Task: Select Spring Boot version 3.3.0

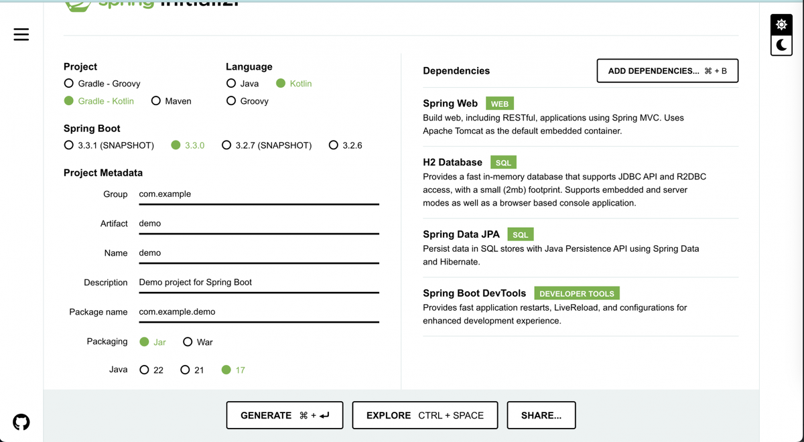Action: tap(188, 145)
